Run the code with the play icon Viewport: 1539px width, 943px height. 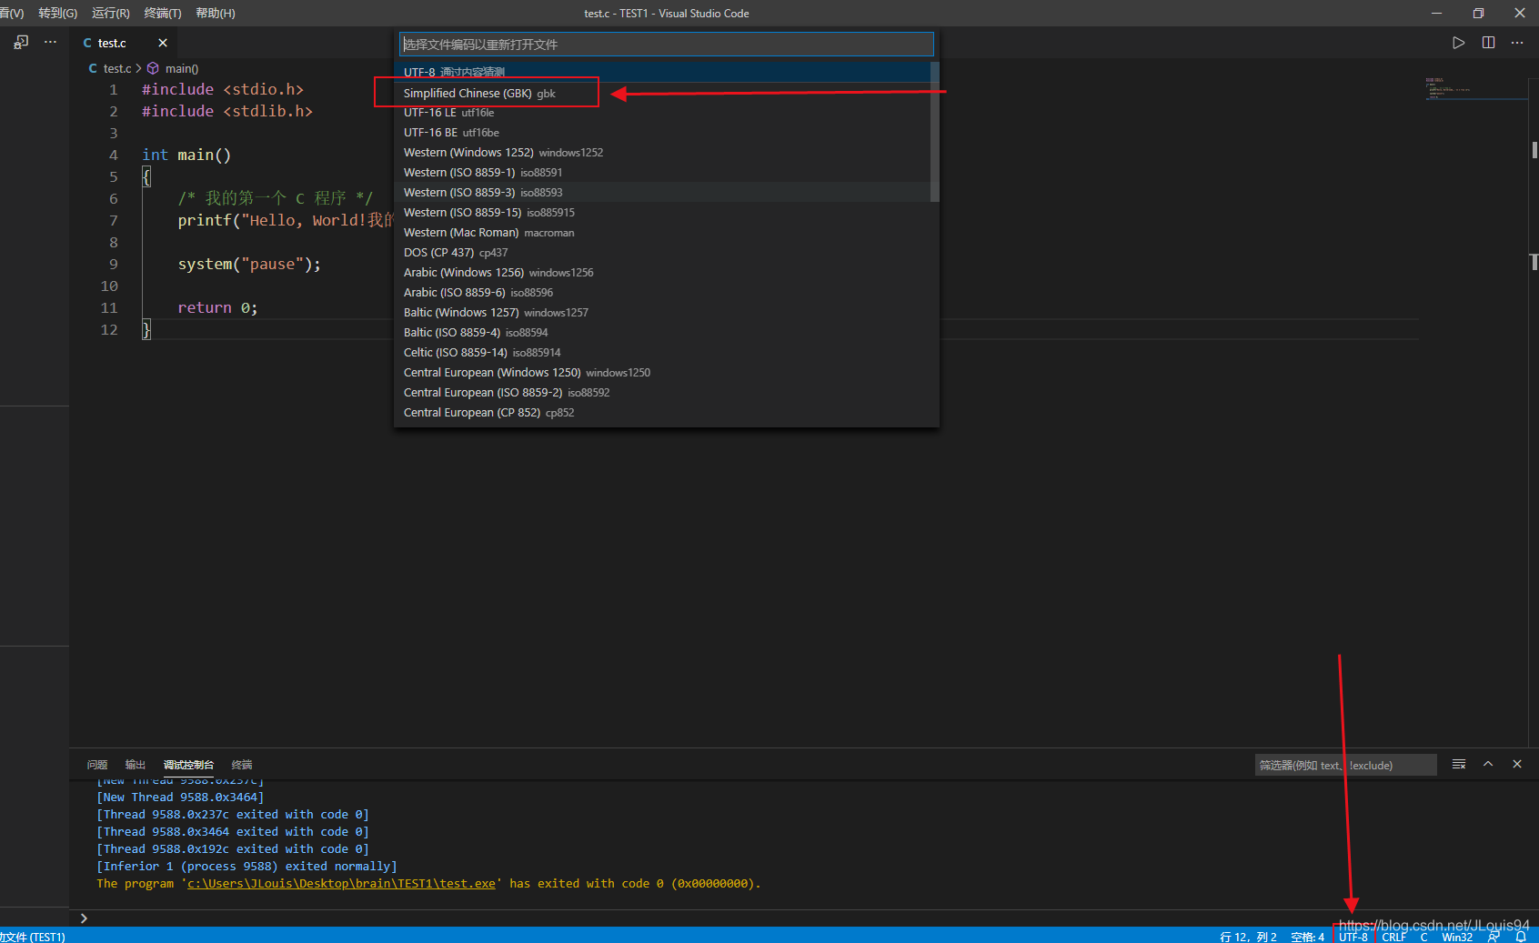click(1458, 43)
